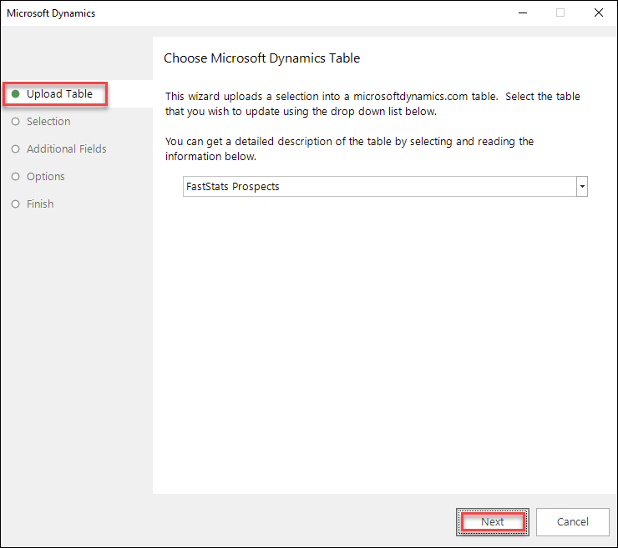The height and width of the screenshot is (548, 618).
Task: Click the Selection step circle indicator
Action: [x=15, y=121]
